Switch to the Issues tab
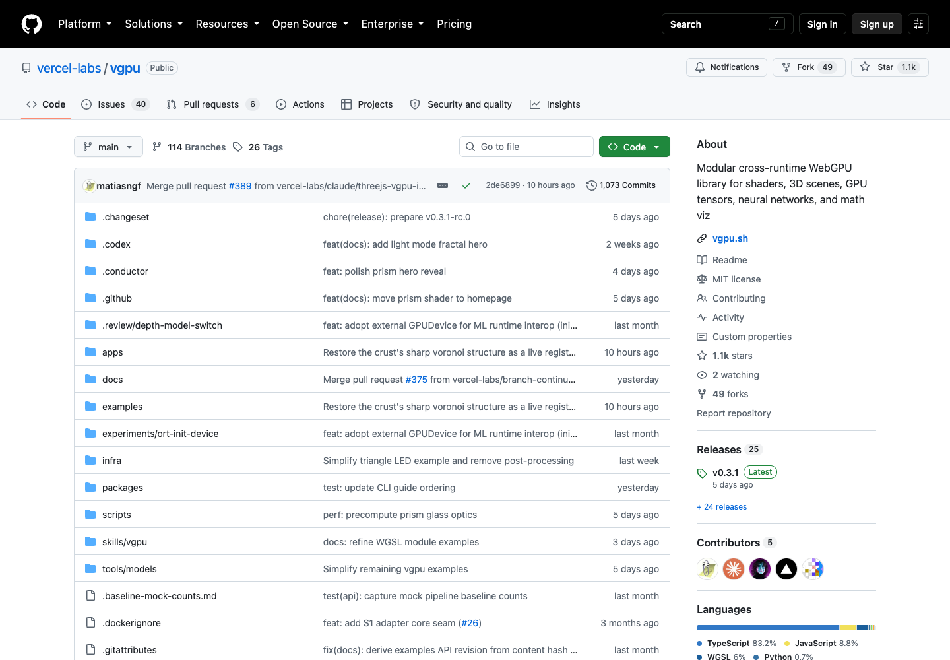 [115, 104]
